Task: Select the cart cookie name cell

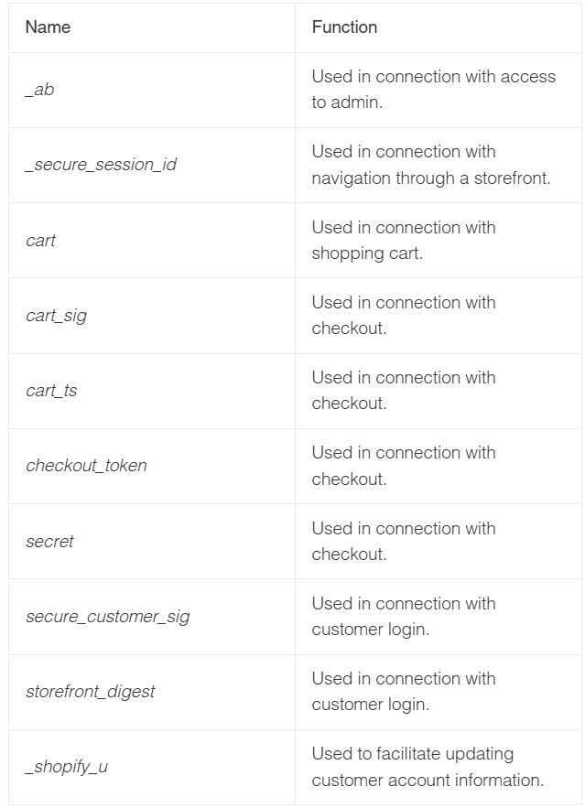Action: (x=152, y=240)
